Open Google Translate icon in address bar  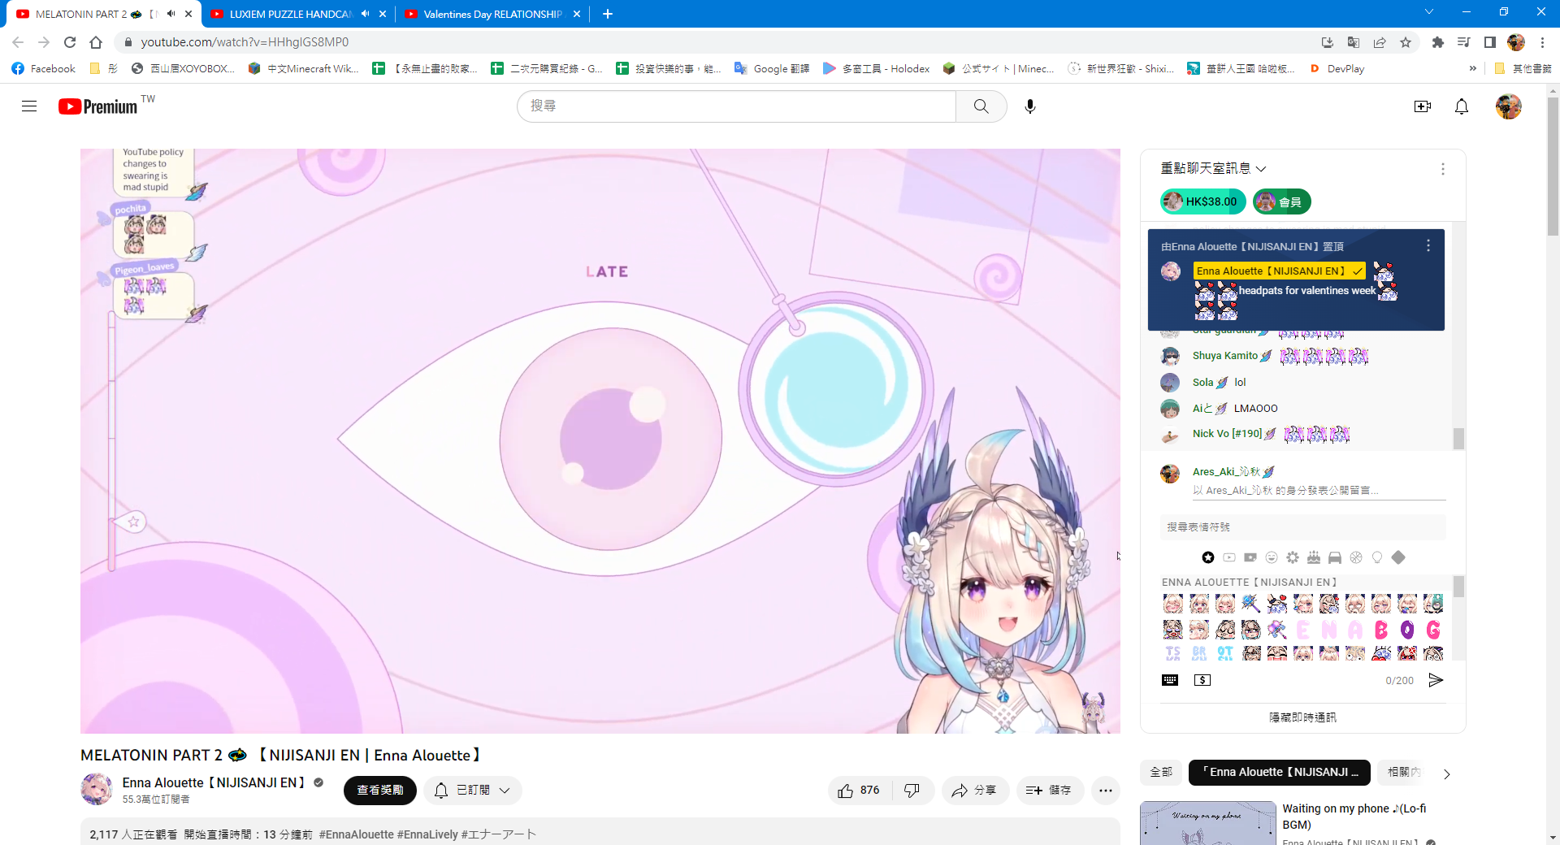[x=1354, y=42]
